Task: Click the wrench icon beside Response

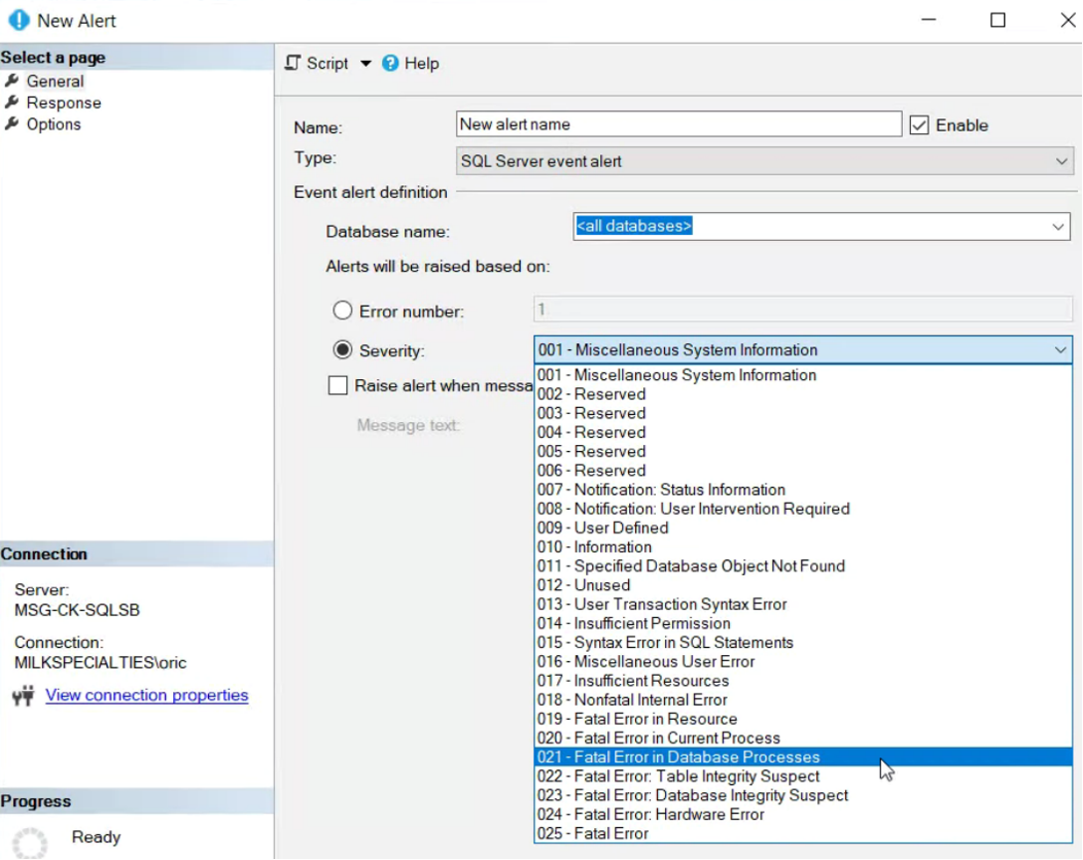Action: [x=12, y=103]
